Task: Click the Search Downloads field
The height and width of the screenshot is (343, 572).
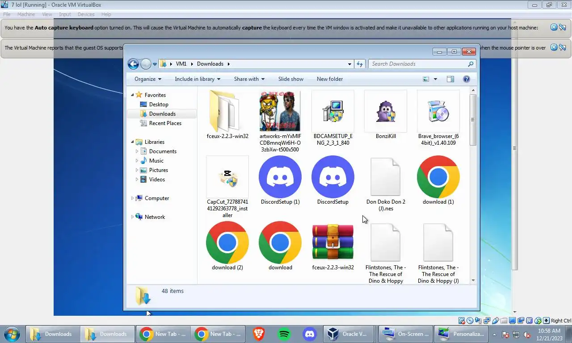Action: pos(422,64)
